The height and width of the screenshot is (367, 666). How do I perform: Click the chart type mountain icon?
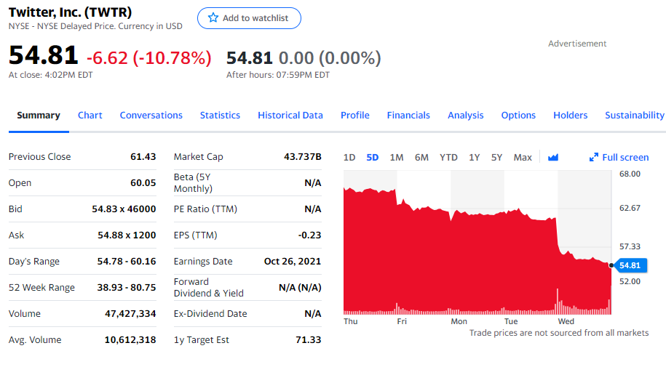tap(552, 157)
